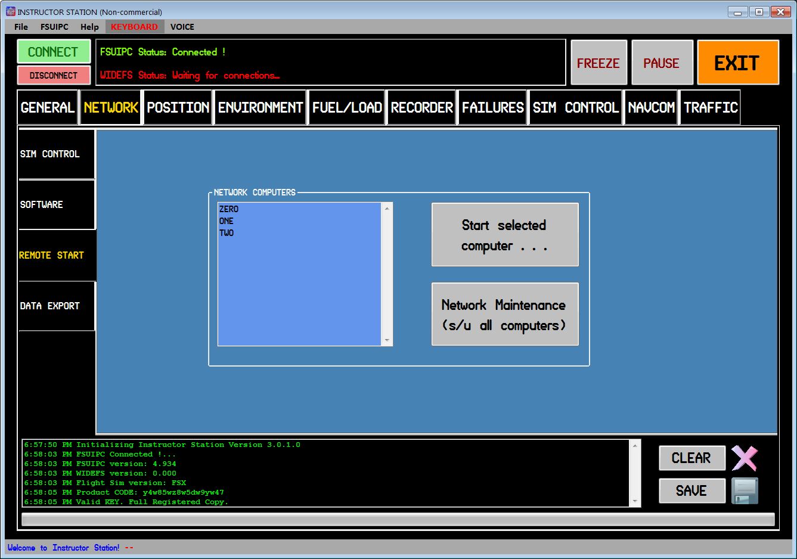The width and height of the screenshot is (797, 559).
Task: Click Welcome to Instructor Station status text
Action: [63, 548]
